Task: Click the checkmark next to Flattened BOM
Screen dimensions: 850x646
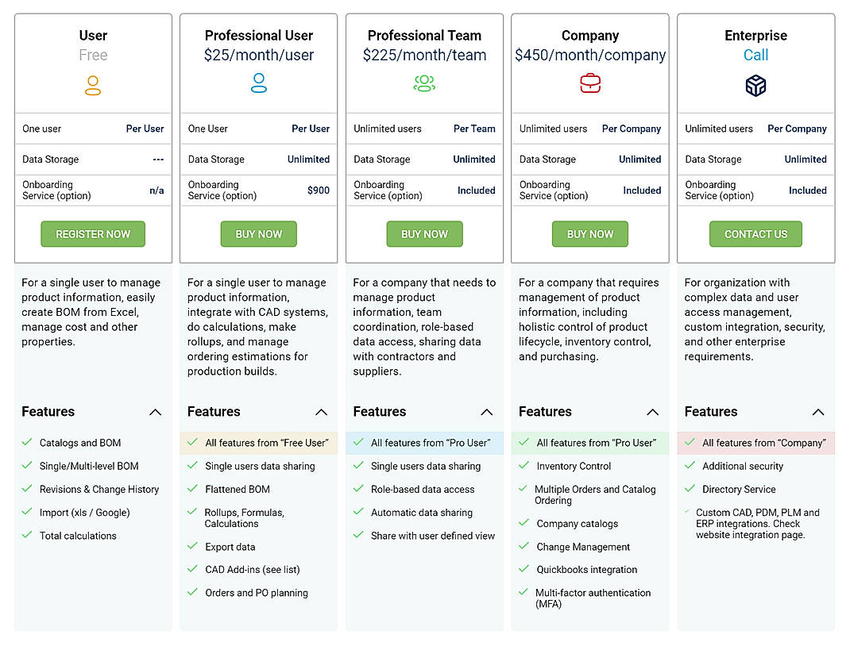Action: coord(192,489)
